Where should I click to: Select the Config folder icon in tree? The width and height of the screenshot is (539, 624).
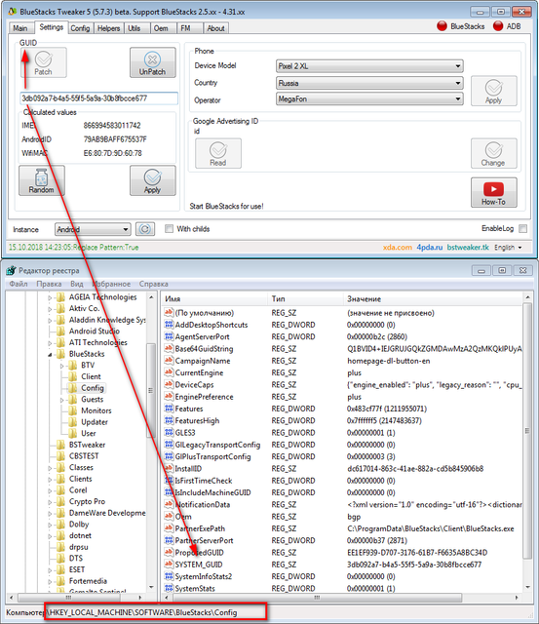(x=73, y=388)
